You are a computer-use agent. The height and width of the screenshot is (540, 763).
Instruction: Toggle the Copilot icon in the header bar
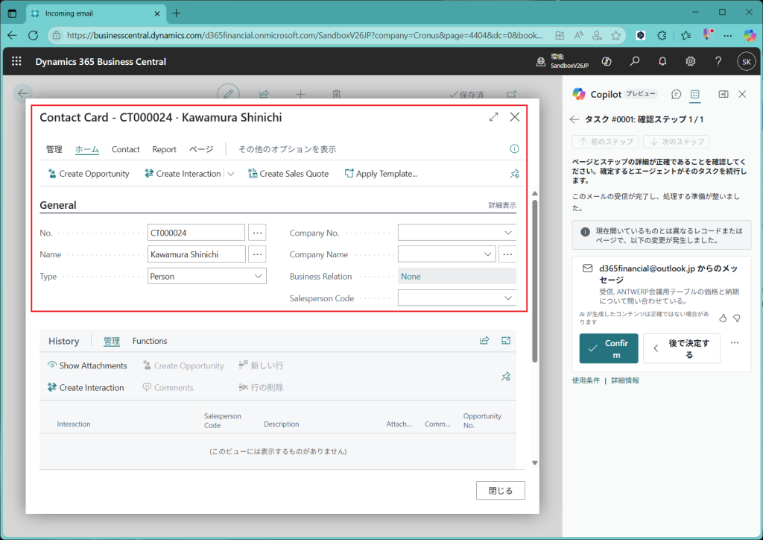pyautogui.click(x=607, y=61)
